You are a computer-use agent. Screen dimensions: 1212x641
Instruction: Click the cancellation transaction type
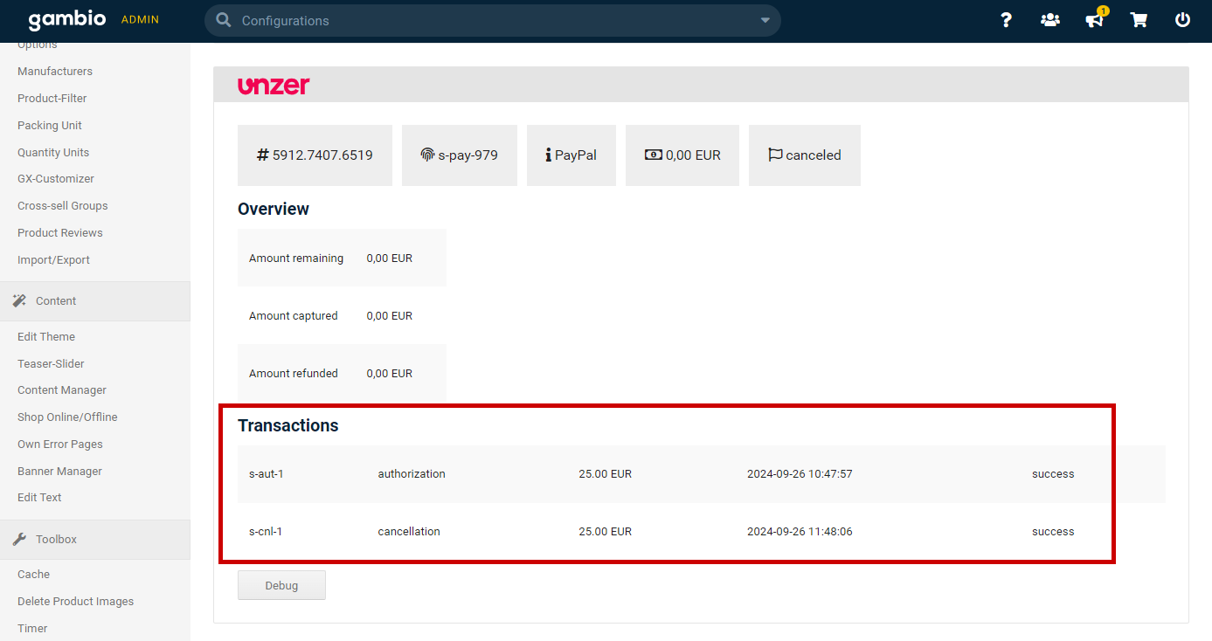(409, 532)
